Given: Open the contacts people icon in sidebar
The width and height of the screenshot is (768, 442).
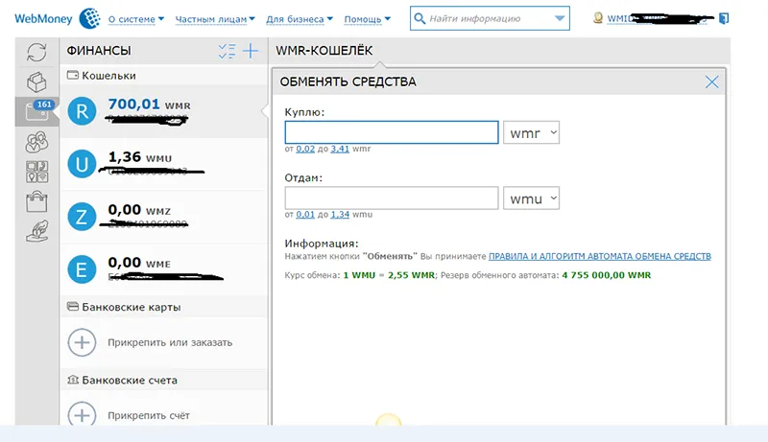Looking at the screenshot, I should [36, 142].
